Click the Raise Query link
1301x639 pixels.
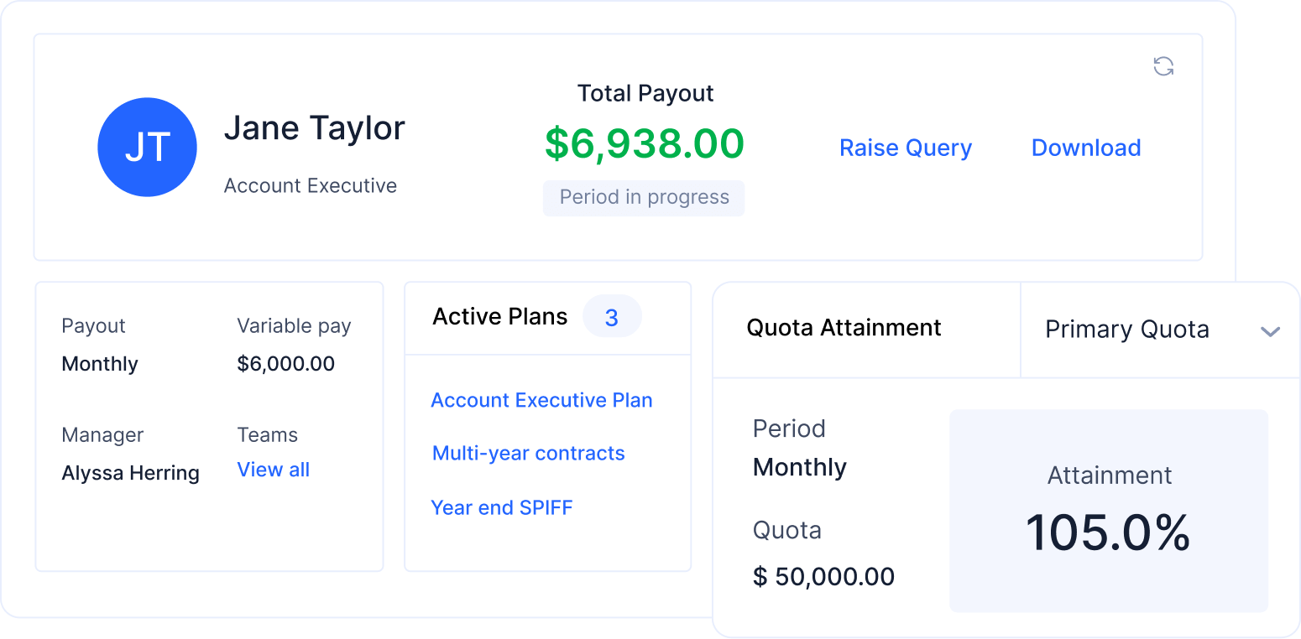click(906, 148)
